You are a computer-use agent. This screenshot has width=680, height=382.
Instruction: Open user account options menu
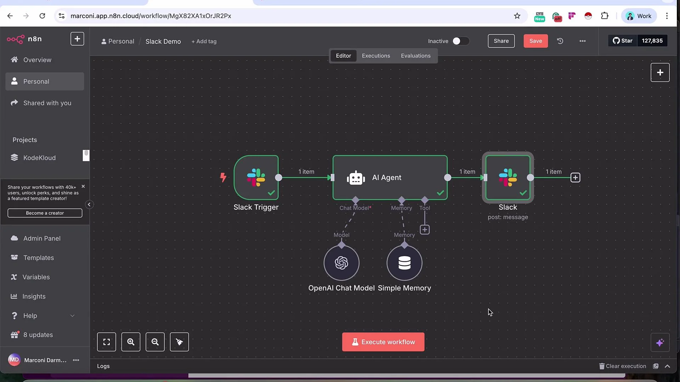[x=76, y=360]
